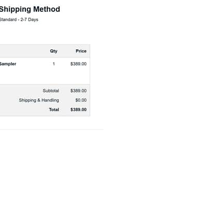Click the quantity value 1
207x207 pixels.
click(x=54, y=64)
